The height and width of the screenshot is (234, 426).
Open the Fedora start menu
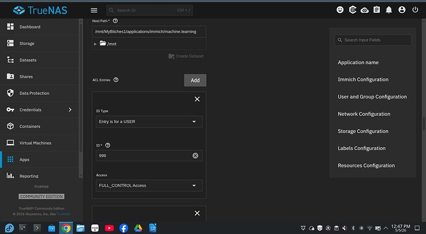9,228
